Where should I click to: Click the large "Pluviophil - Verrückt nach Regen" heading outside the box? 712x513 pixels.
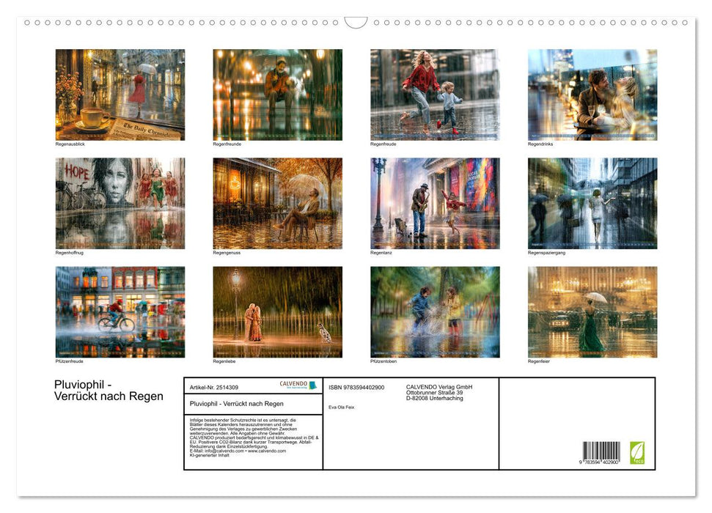109,391
